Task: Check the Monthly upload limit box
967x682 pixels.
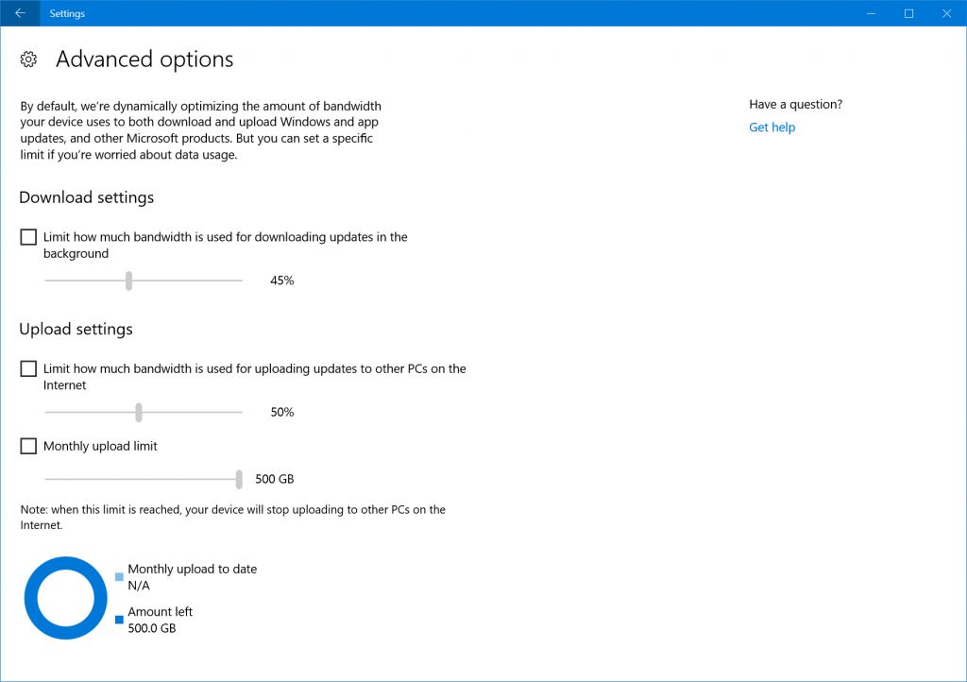Action: [x=29, y=446]
